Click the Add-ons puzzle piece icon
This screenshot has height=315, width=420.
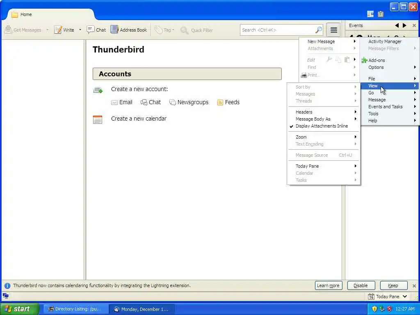tap(364, 60)
